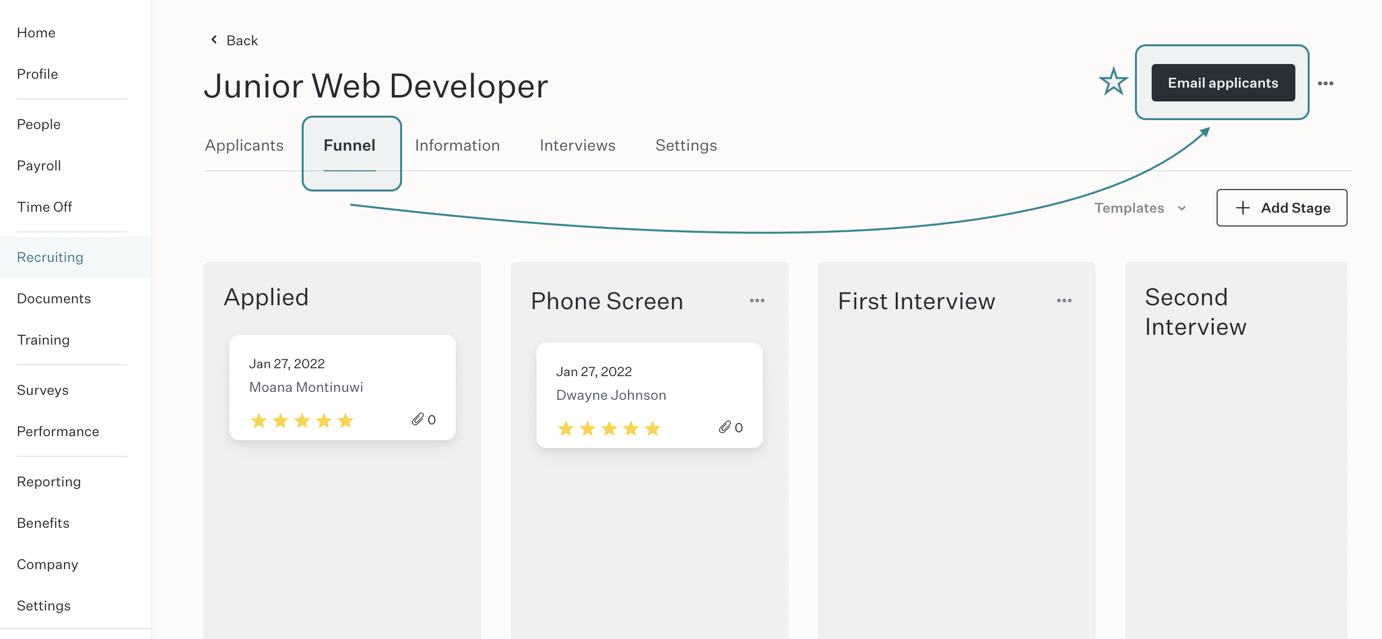Click the Email applicants button

1223,83
